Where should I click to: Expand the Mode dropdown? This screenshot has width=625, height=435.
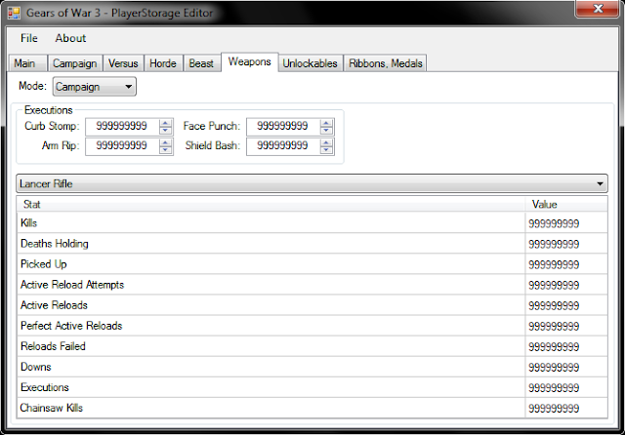point(95,87)
